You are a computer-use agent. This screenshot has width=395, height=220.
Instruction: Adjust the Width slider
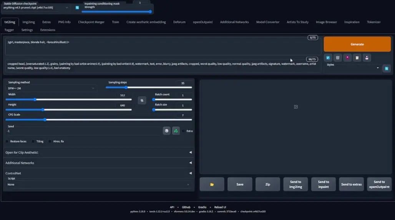tap(68, 99)
